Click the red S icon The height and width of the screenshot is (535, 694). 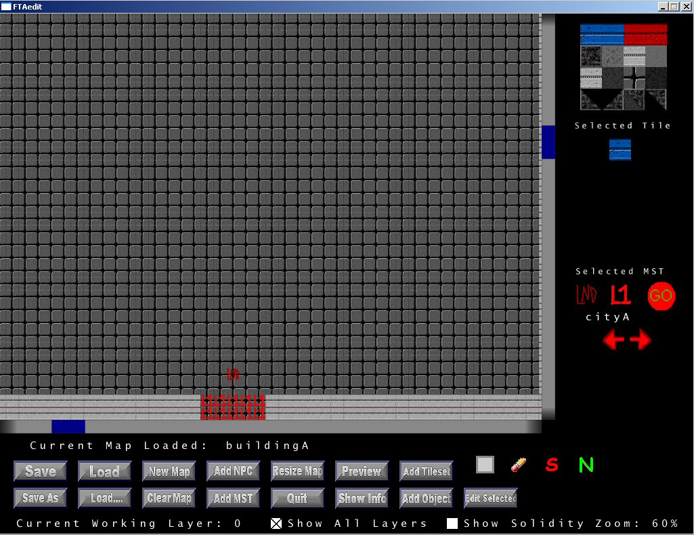tap(552, 465)
